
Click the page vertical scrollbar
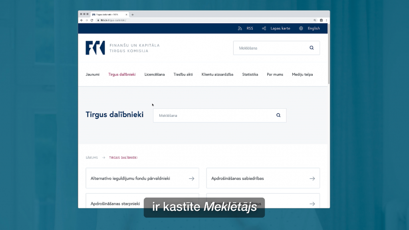[x=329, y=54]
